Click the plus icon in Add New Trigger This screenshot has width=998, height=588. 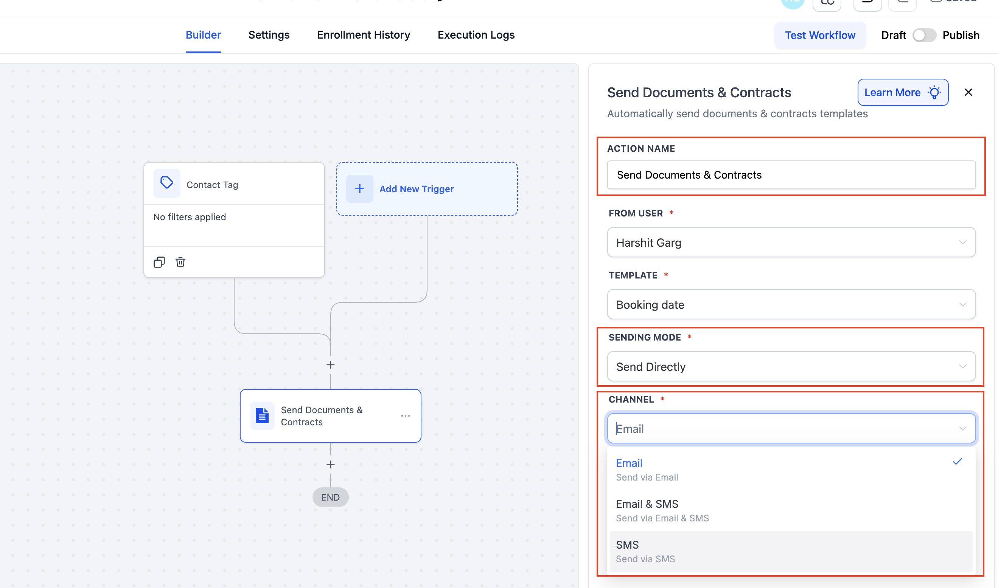click(x=359, y=188)
